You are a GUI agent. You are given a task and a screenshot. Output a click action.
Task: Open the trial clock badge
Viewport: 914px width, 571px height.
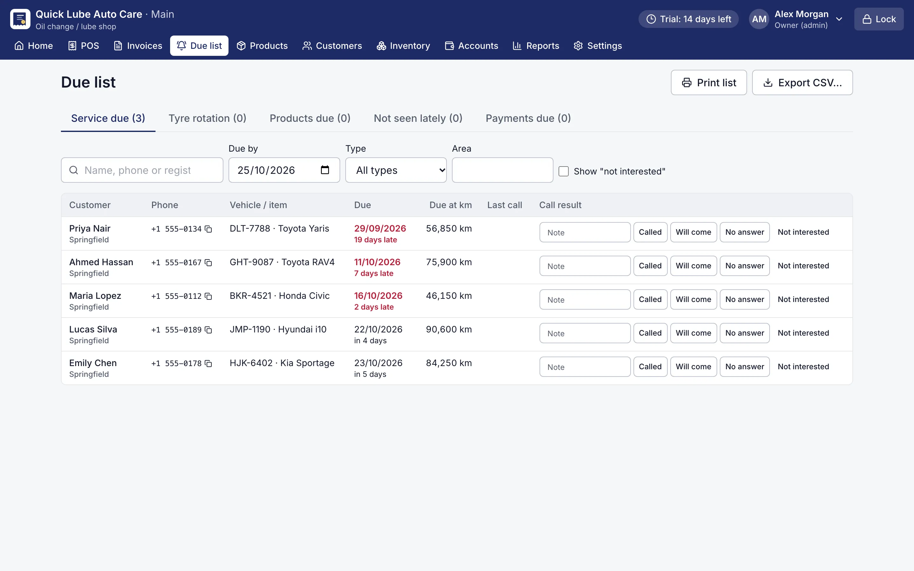[688, 19]
